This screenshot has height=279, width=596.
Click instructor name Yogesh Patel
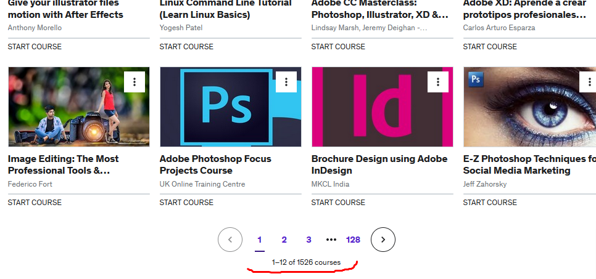click(x=181, y=28)
